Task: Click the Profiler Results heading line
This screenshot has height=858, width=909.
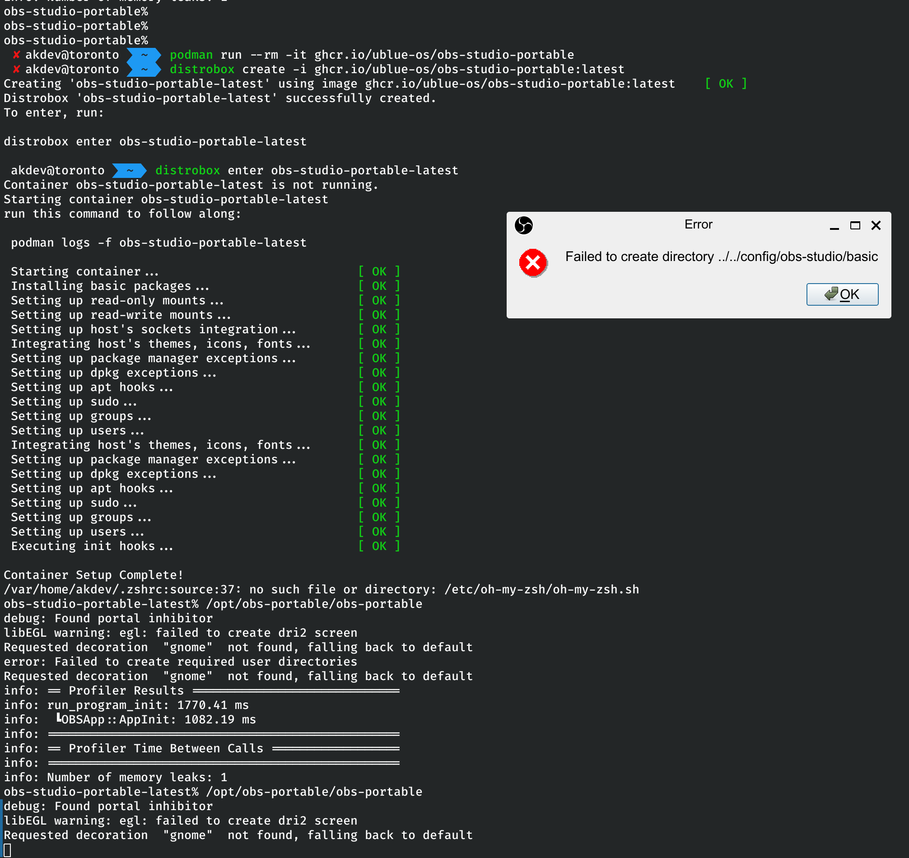Action: (126, 690)
